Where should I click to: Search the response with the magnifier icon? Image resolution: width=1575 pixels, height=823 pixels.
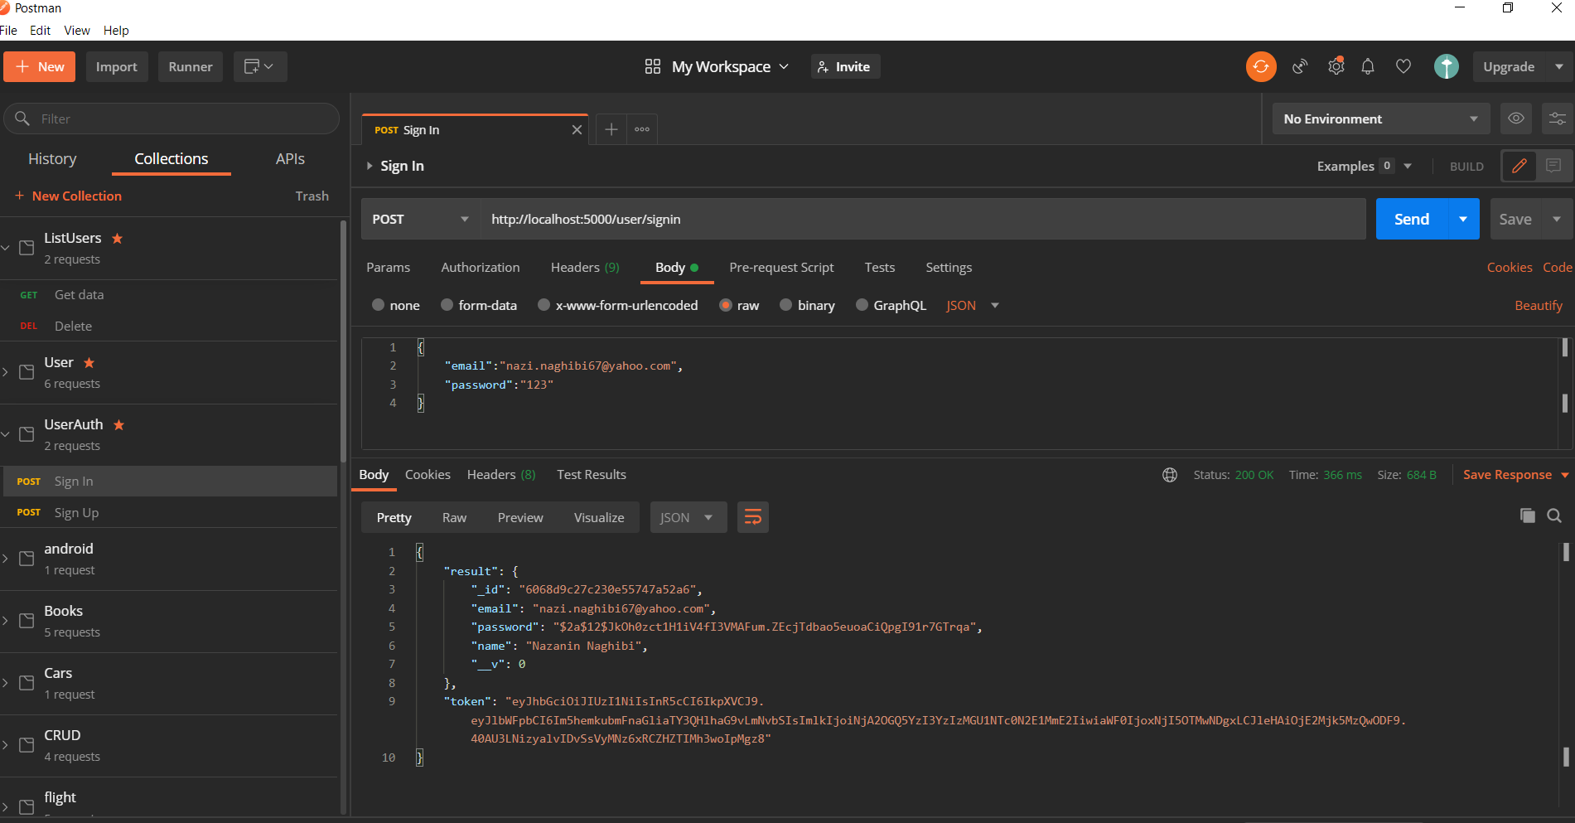pyautogui.click(x=1554, y=516)
